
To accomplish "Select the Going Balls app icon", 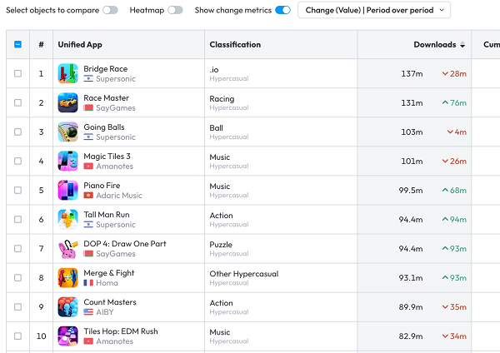I will 67,132.
